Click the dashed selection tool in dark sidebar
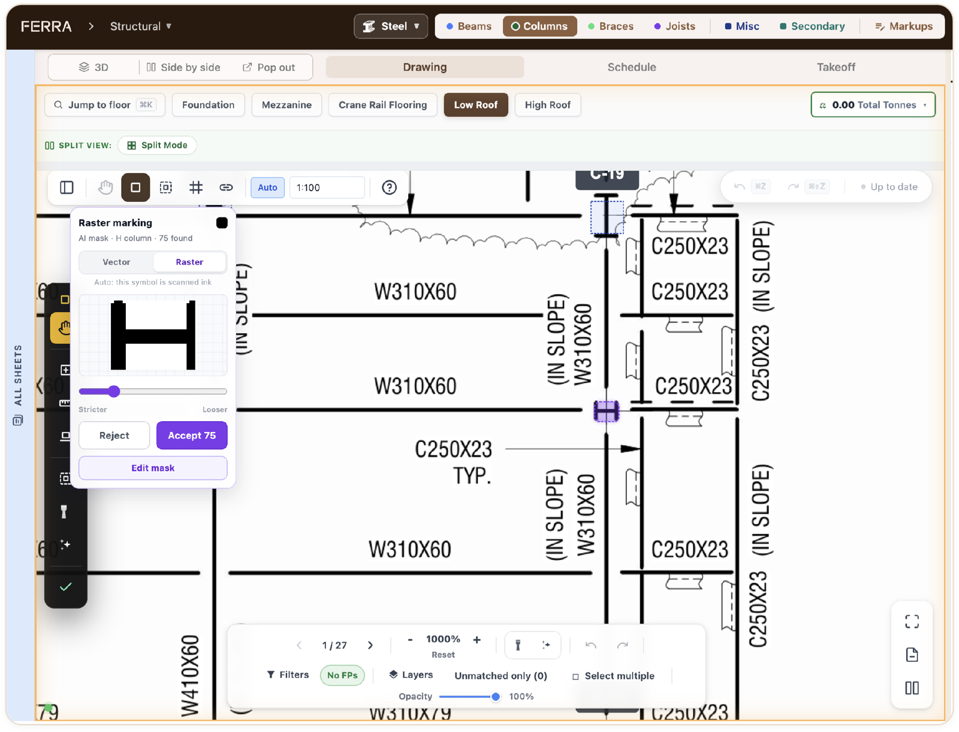 (x=65, y=478)
